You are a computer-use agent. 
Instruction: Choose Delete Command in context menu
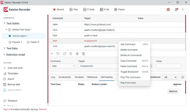(134, 50)
